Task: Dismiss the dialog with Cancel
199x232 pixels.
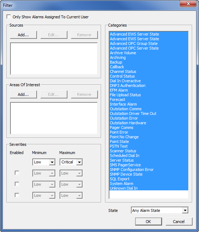Action: (179, 222)
